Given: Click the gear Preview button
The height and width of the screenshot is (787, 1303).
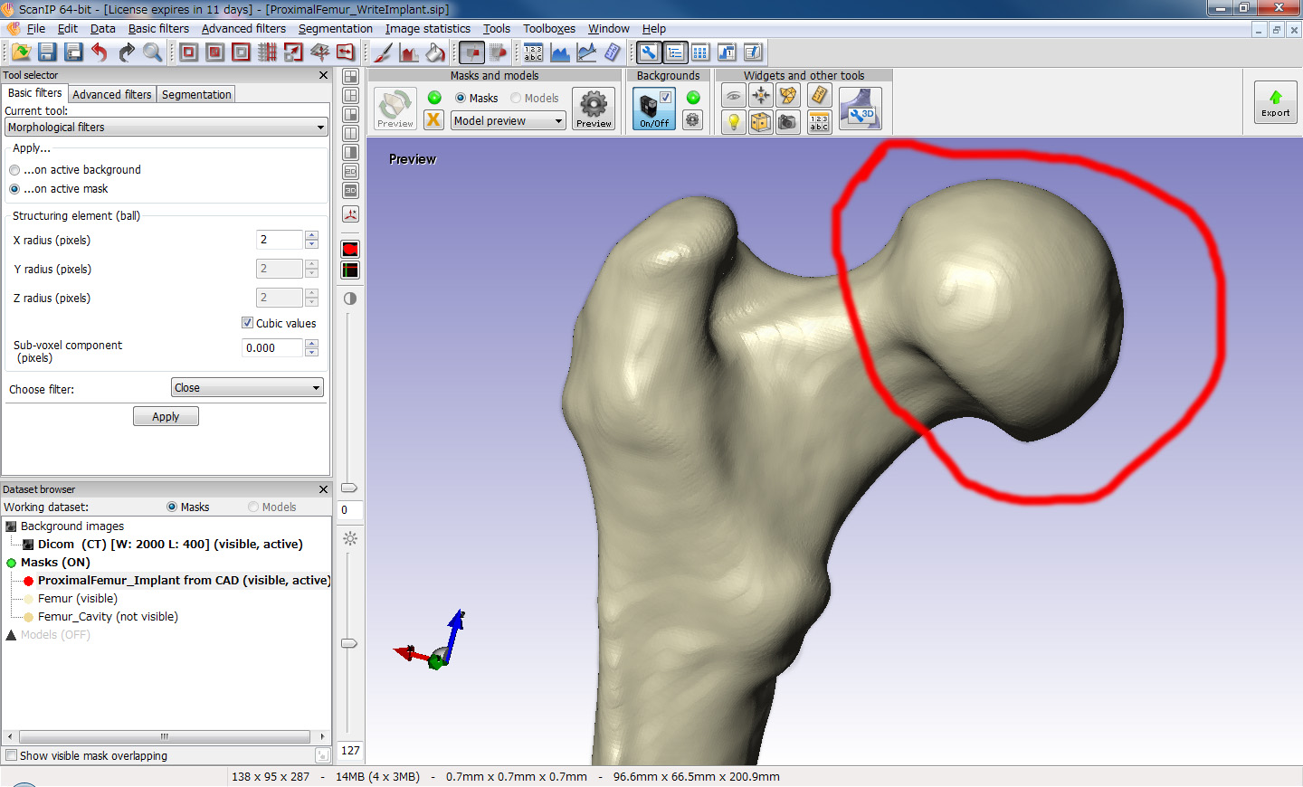Looking at the screenshot, I should pos(594,109).
